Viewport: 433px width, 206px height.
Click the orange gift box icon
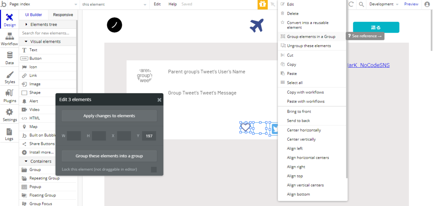coord(262,4)
